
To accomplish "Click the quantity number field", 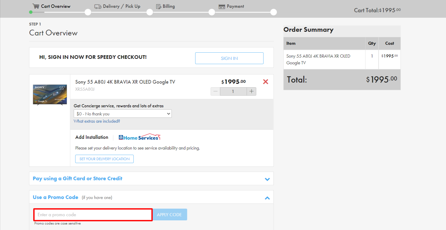I will (233, 91).
